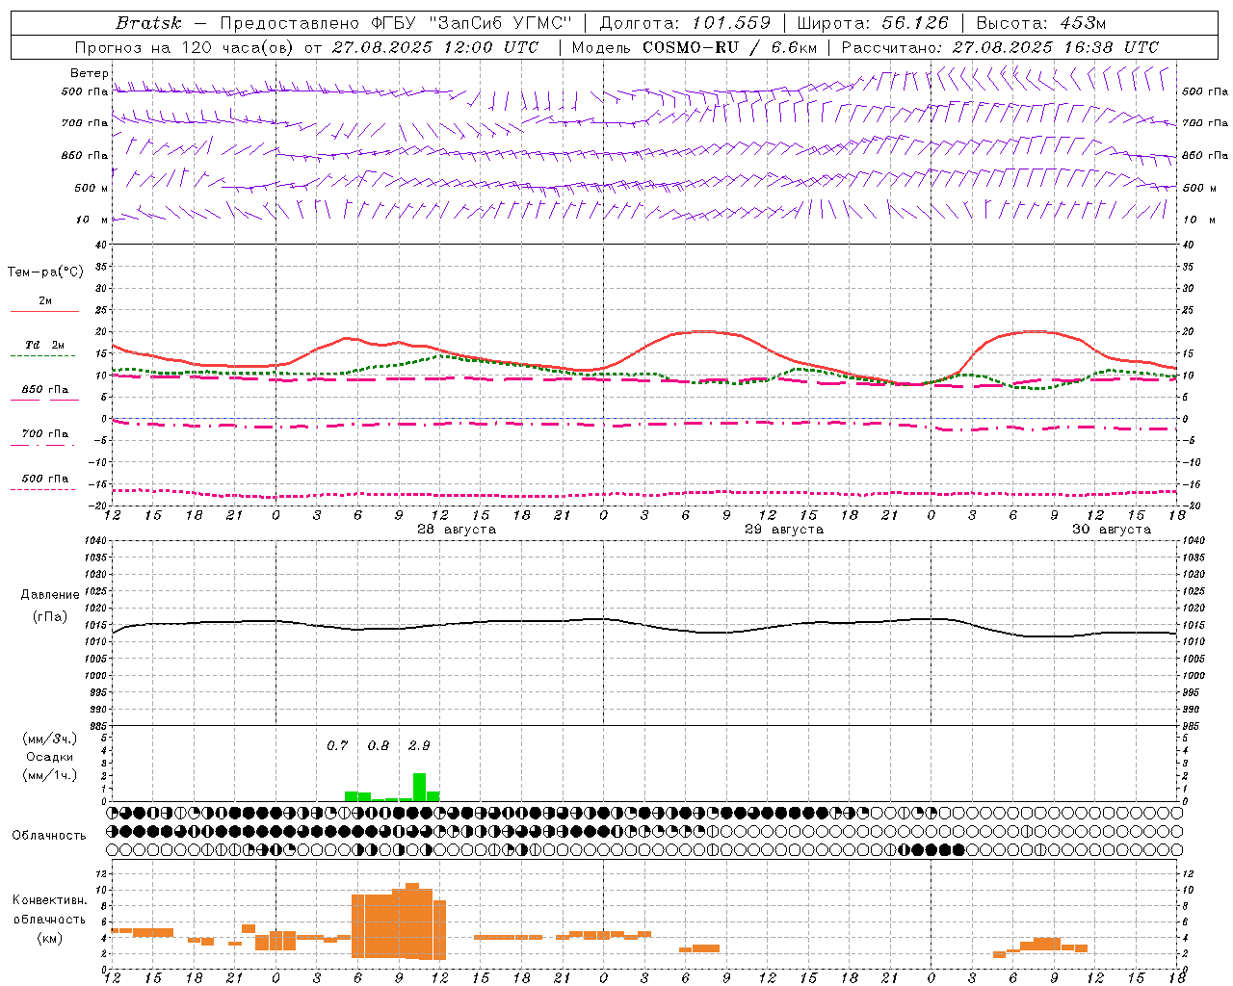Viewport: 1233px width, 986px height.
Task: Click the "Td 2м" dew point legend entry
Action: coord(45,345)
